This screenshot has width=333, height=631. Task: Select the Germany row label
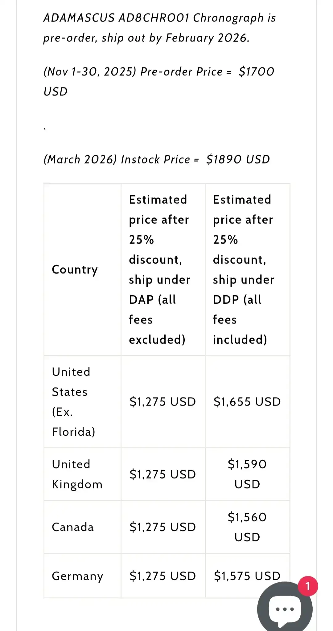[x=77, y=576]
